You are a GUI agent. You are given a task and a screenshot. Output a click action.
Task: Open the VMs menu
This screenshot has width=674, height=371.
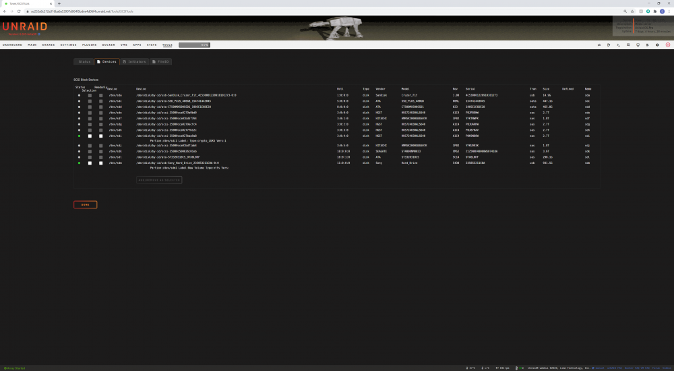coord(124,45)
